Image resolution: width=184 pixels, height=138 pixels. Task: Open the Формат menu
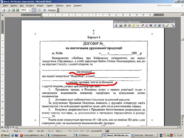[40, 6]
